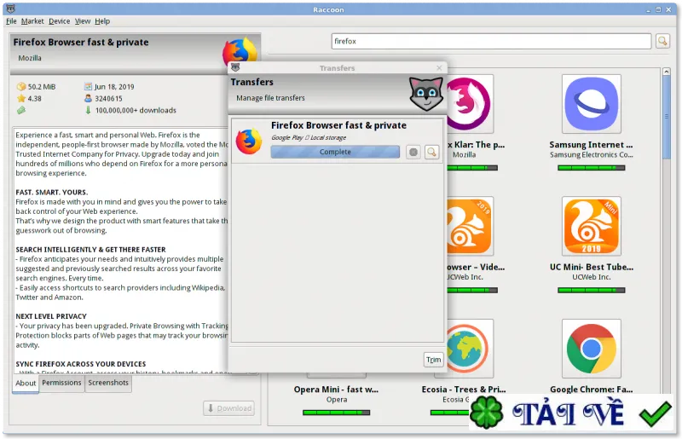Click the Raccoon app icon in title bar
682x439 pixels.
pos(10,9)
